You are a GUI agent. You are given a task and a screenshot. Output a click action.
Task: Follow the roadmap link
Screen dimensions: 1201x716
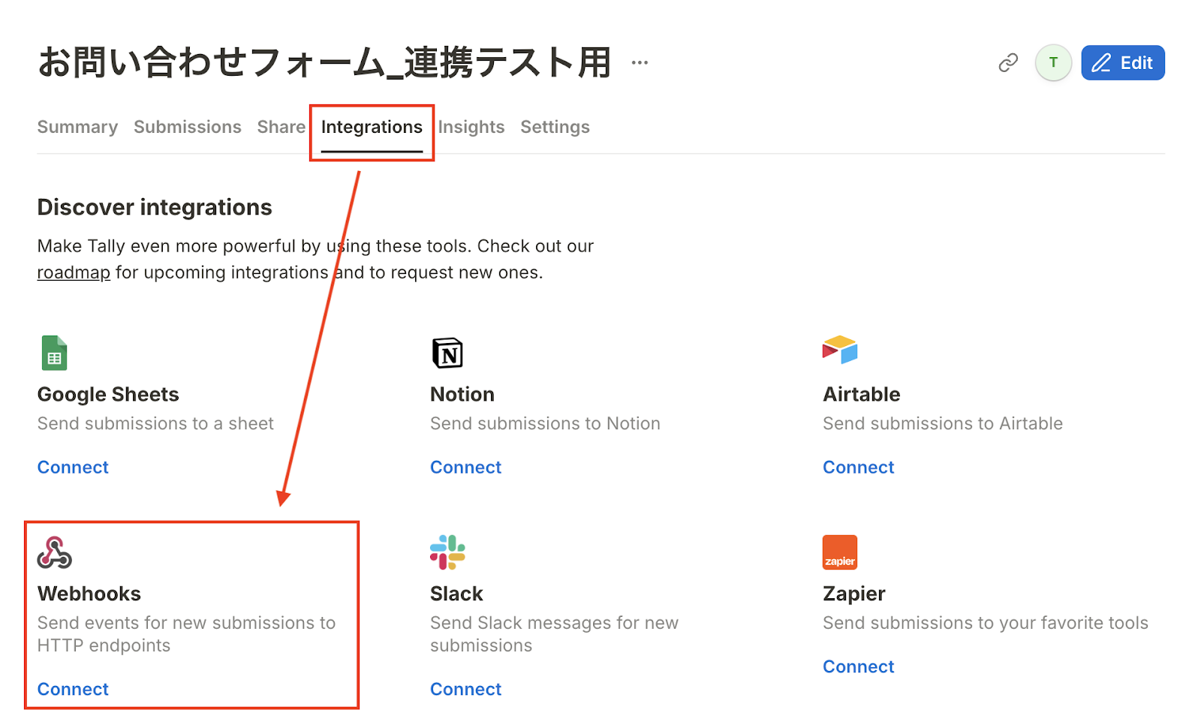[x=74, y=272]
